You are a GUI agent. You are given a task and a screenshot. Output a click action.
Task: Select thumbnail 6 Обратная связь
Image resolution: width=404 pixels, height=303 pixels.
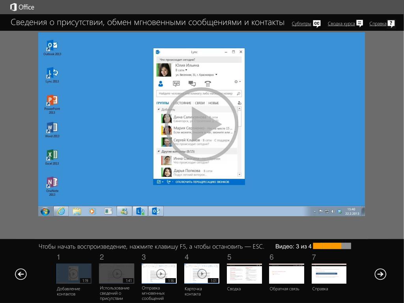pos(286,273)
